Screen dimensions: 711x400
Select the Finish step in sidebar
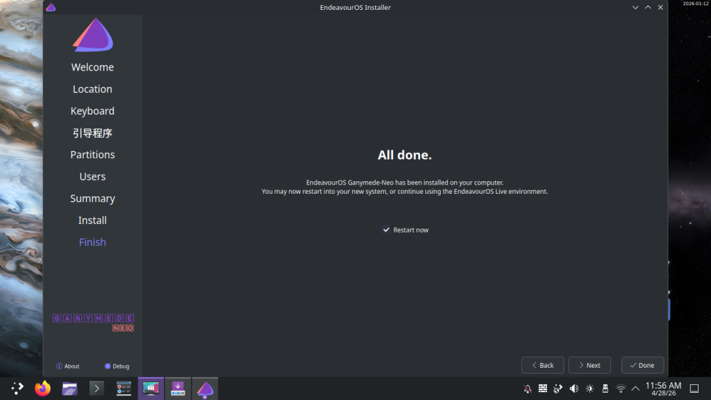[93, 242]
